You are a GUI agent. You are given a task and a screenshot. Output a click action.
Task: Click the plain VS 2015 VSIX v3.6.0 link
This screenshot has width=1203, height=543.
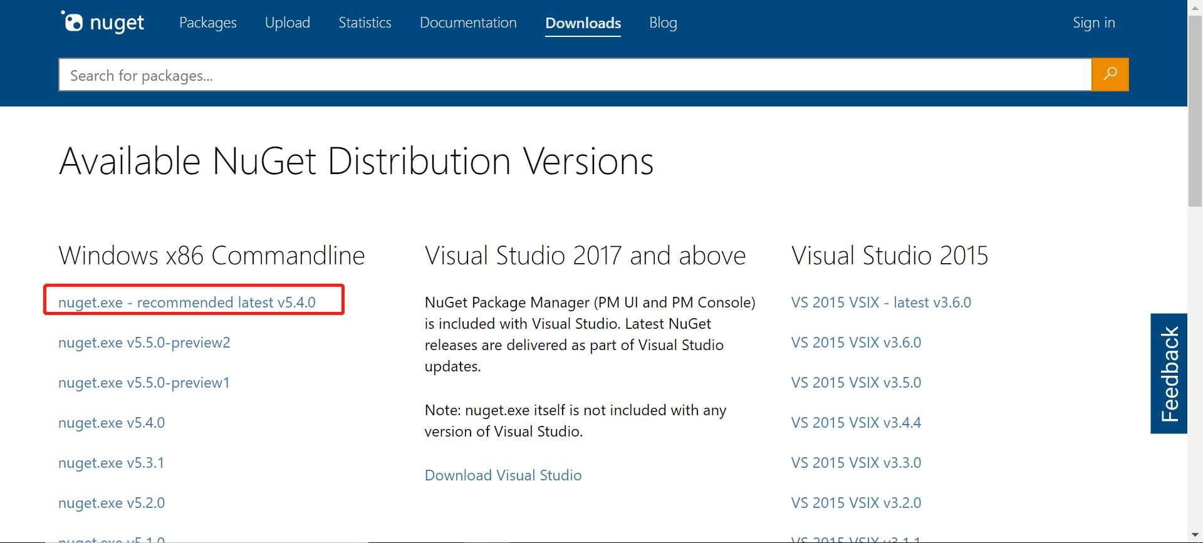(x=856, y=343)
